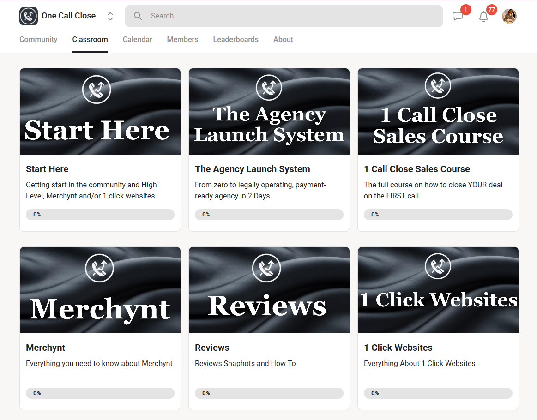Click the "Getting start in the community" description
The width and height of the screenshot is (537, 420).
(x=91, y=190)
